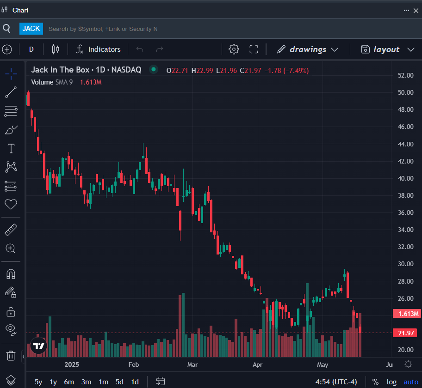Toggle fullscreen chart mode
The width and height of the screenshot is (422, 388).
coord(254,49)
